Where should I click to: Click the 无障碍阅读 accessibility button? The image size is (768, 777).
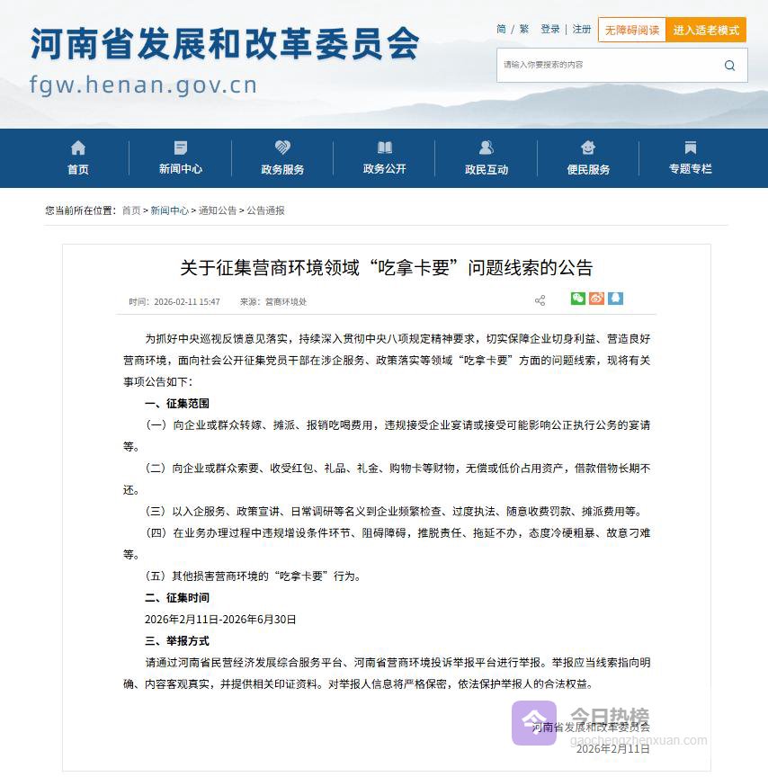pos(631,30)
